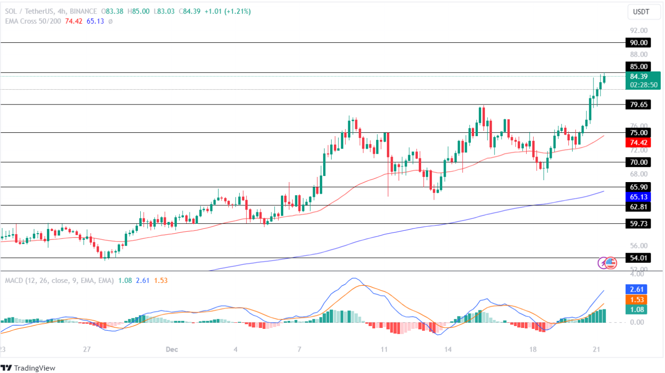Open the USDT currency selector button
Viewport: 665px width, 373px height.
click(644, 13)
